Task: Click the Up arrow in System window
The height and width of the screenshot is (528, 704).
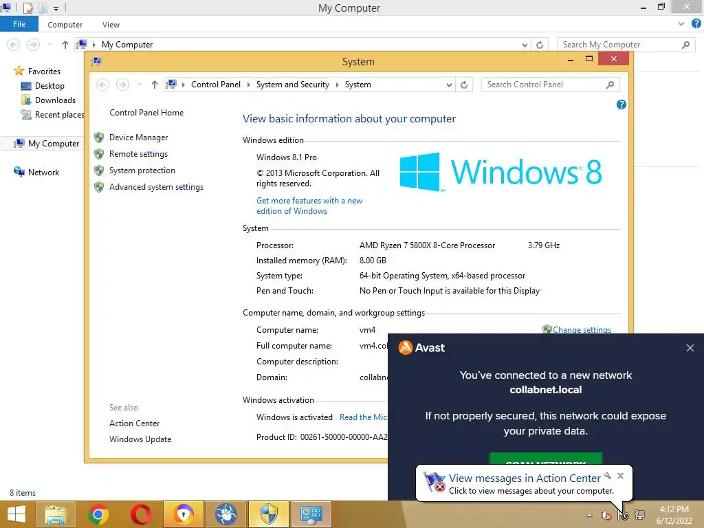Action: tap(155, 85)
